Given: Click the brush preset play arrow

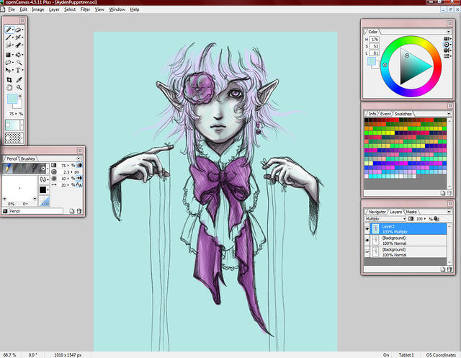Looking at the screenshot, I should [43, 169].
